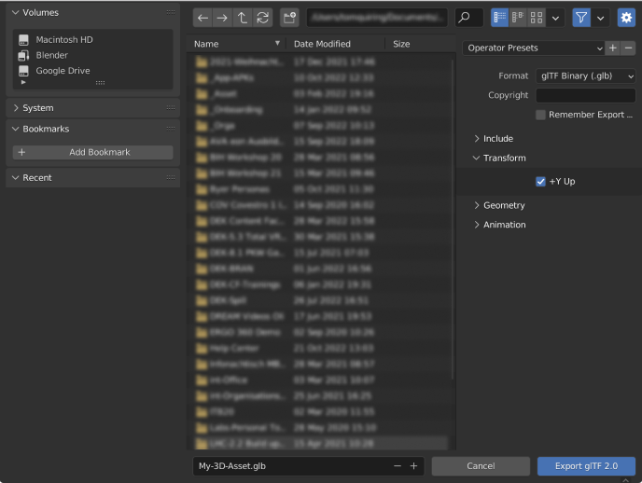Switch to vertical list display mode
642x483 pixels.
coord(500,18)
